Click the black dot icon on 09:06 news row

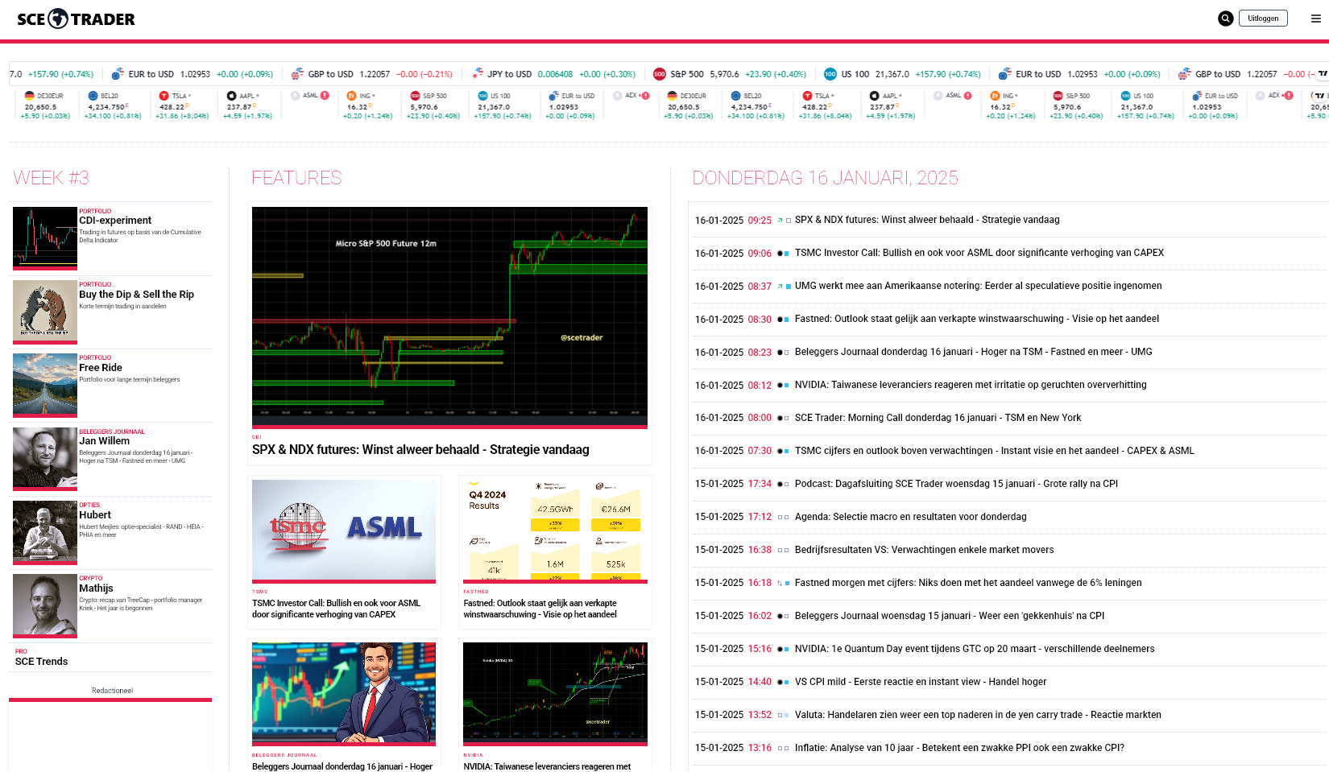click(x=780, y=254)
